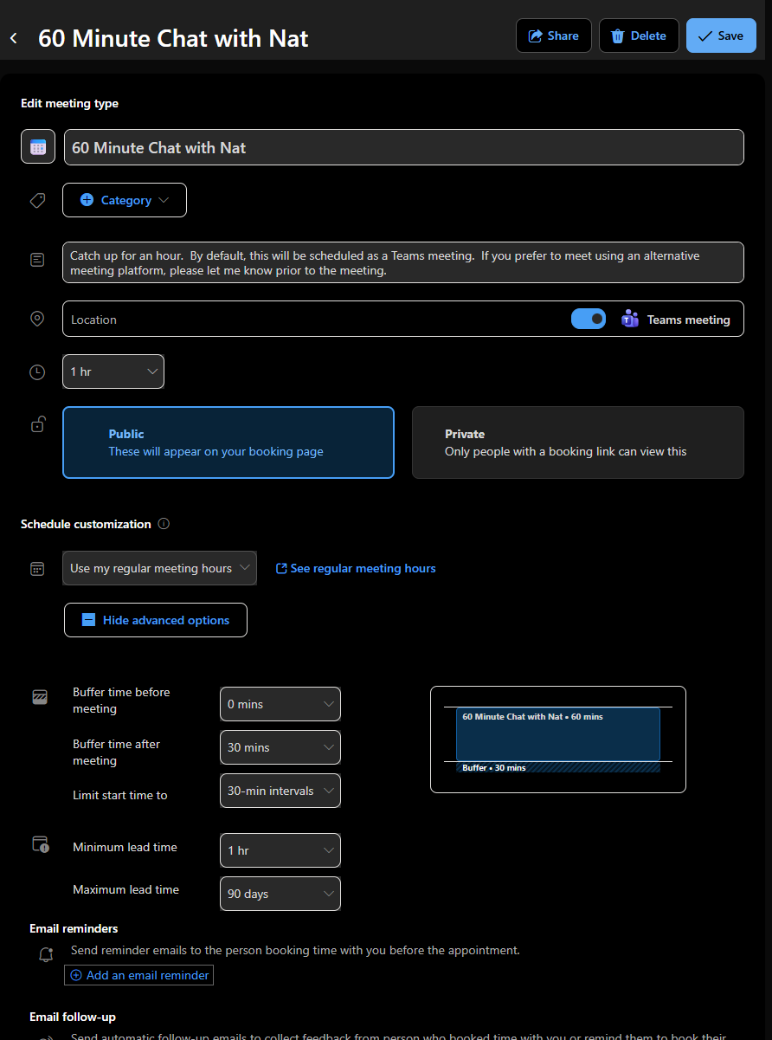Viewport: 772px width, 1040px height.
Task: Click the 'Buffer time after meeting' label
Action: [116, 753]
